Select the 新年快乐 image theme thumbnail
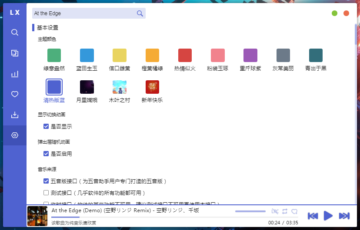 point(152,87)
